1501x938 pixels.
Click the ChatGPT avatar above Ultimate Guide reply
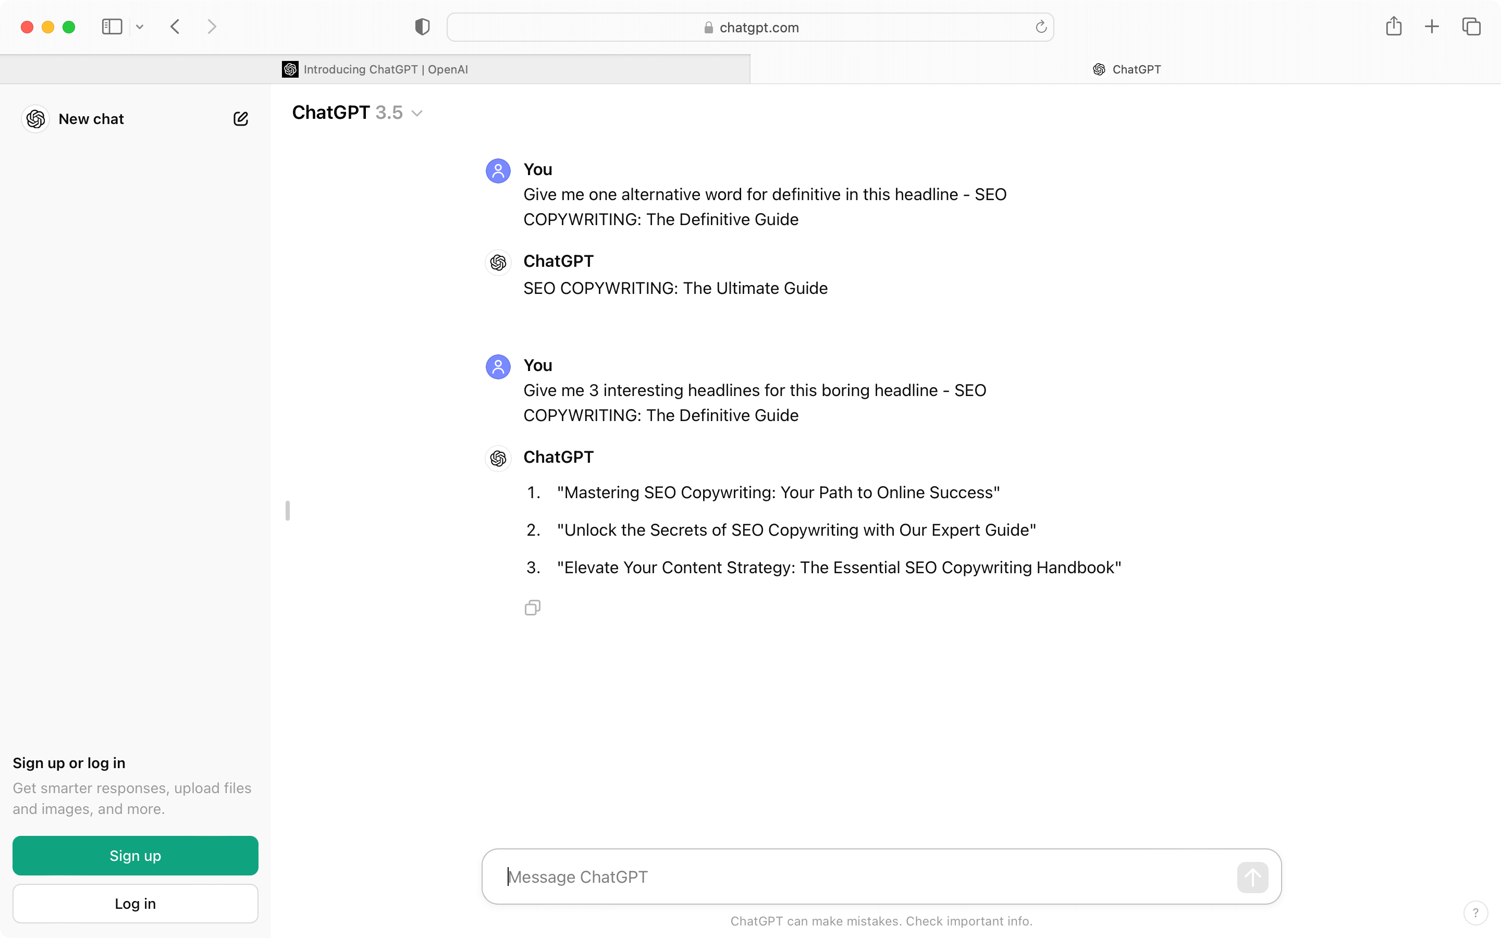[498, 263]
